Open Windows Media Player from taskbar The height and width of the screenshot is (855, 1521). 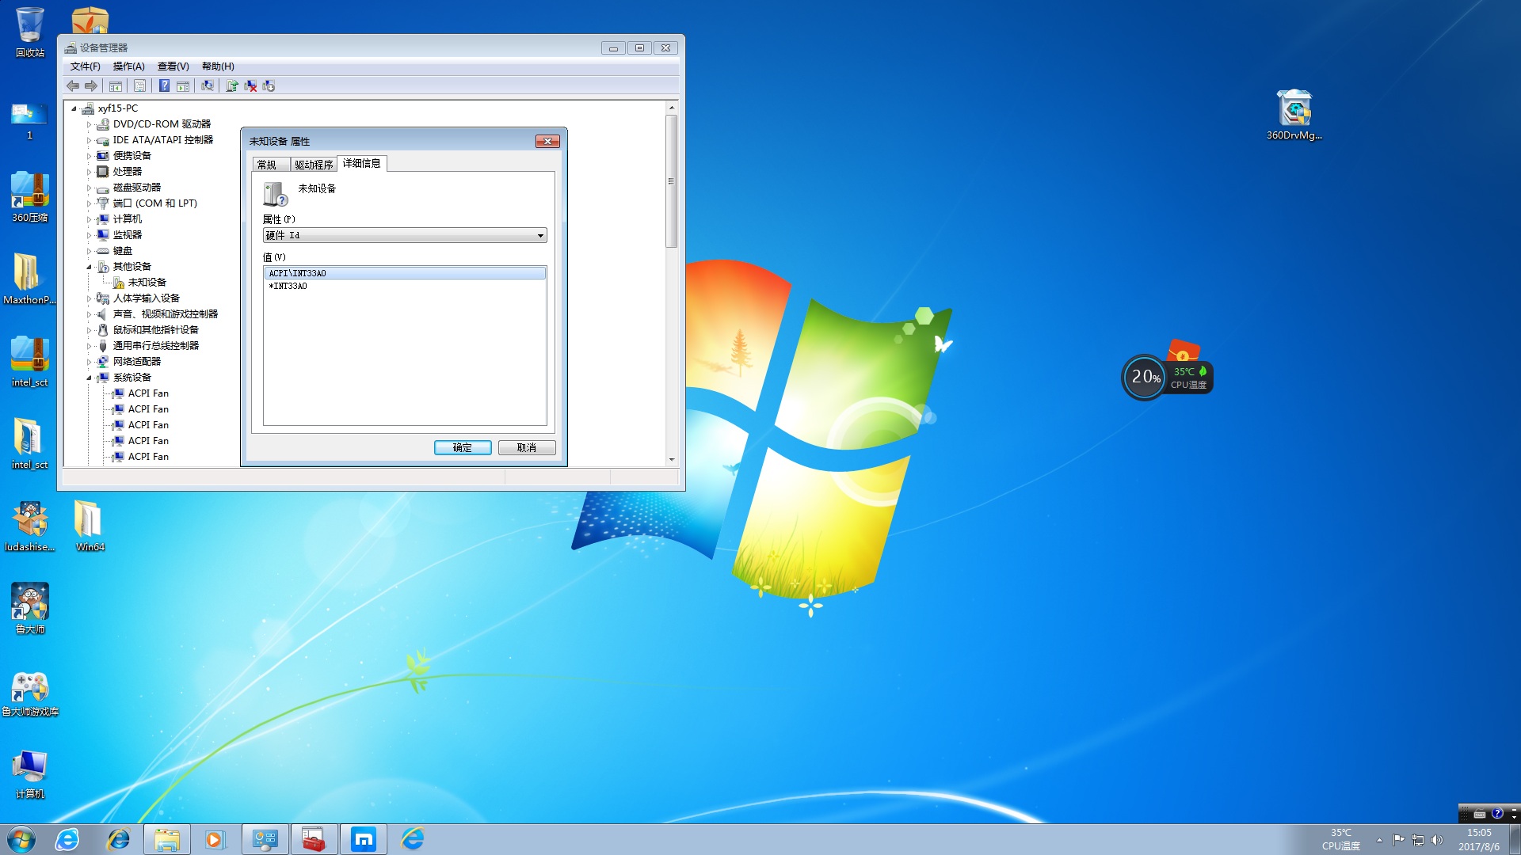(x=215, y=839)
